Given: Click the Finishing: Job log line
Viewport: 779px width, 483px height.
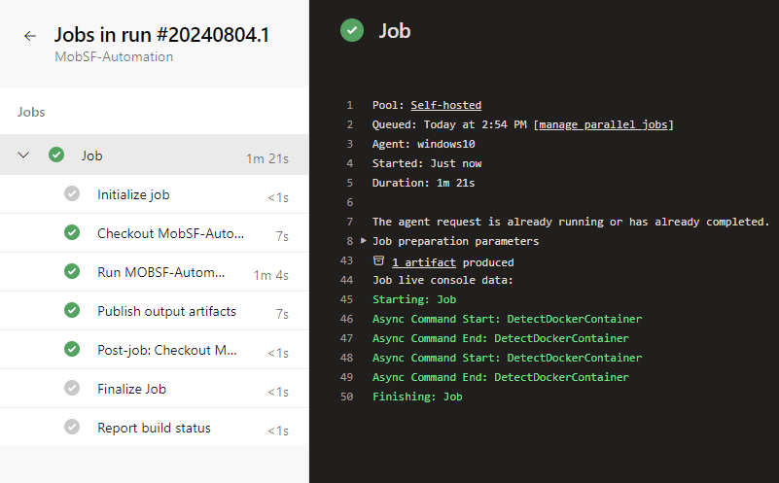Looking at the screenshot, I should (417, 397).
